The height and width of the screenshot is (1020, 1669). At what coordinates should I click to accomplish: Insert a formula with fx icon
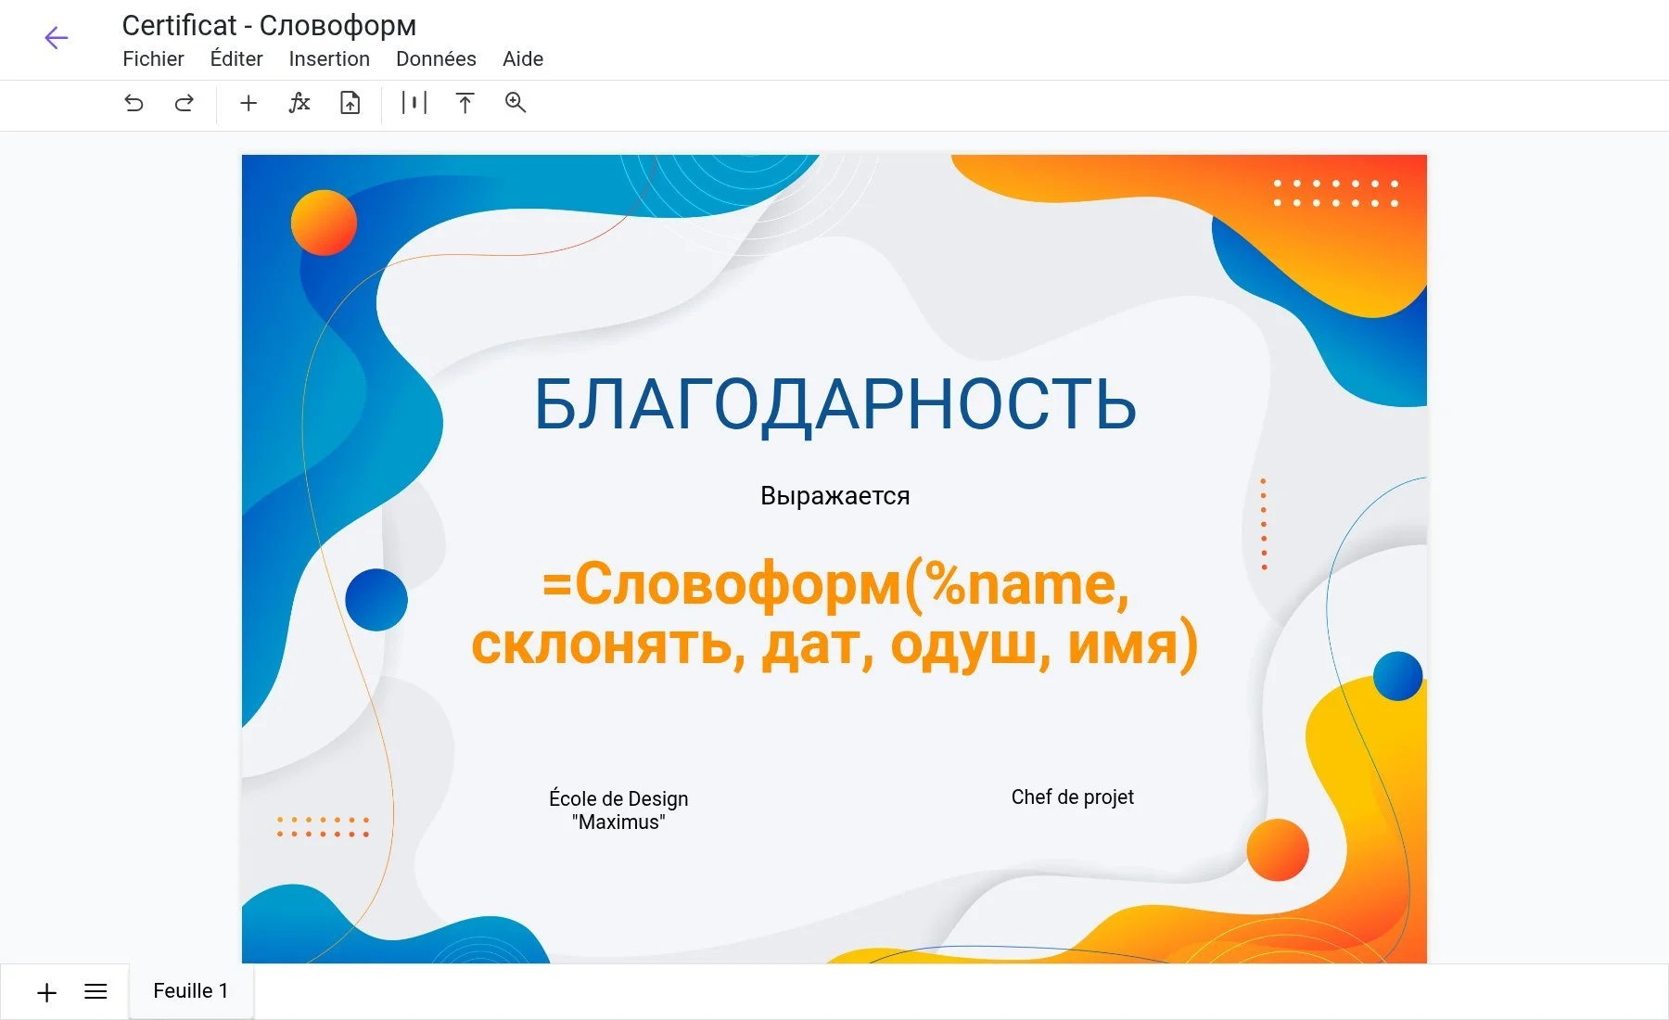pyautogui.click(x=299, y=103)
